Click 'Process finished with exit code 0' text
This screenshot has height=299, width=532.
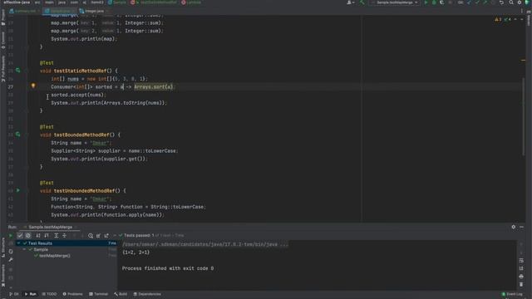click(168, 268)
